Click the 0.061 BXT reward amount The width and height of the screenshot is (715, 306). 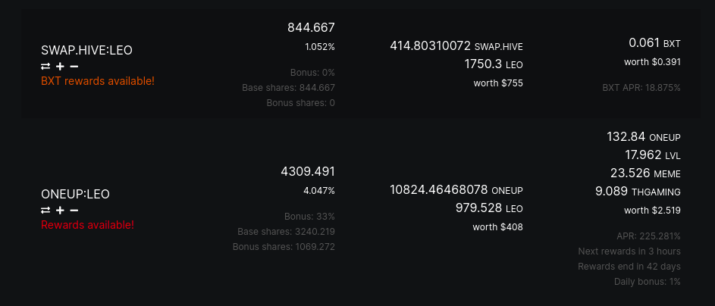(x=654, y=43)
